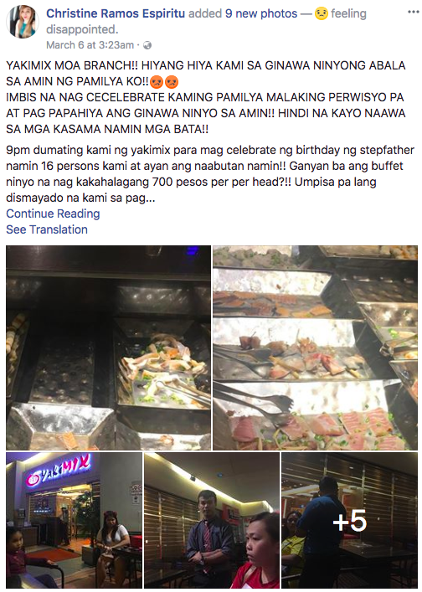This screenshot has width=422, height=592.
Task: Click the 'March 6 at 3:23am' timestamp
Action: 90,45
